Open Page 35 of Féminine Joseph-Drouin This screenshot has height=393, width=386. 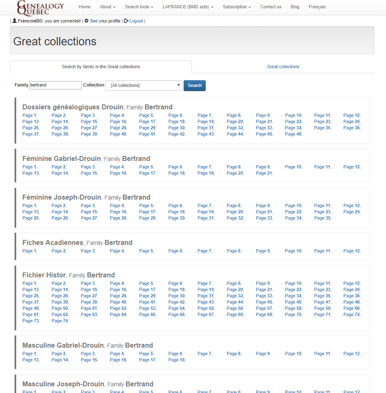point(322,218)
